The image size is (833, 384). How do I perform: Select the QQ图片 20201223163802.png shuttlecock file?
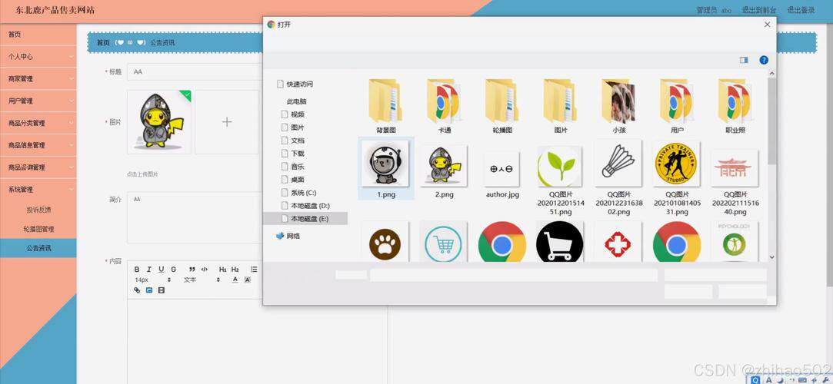click(618, 177)
